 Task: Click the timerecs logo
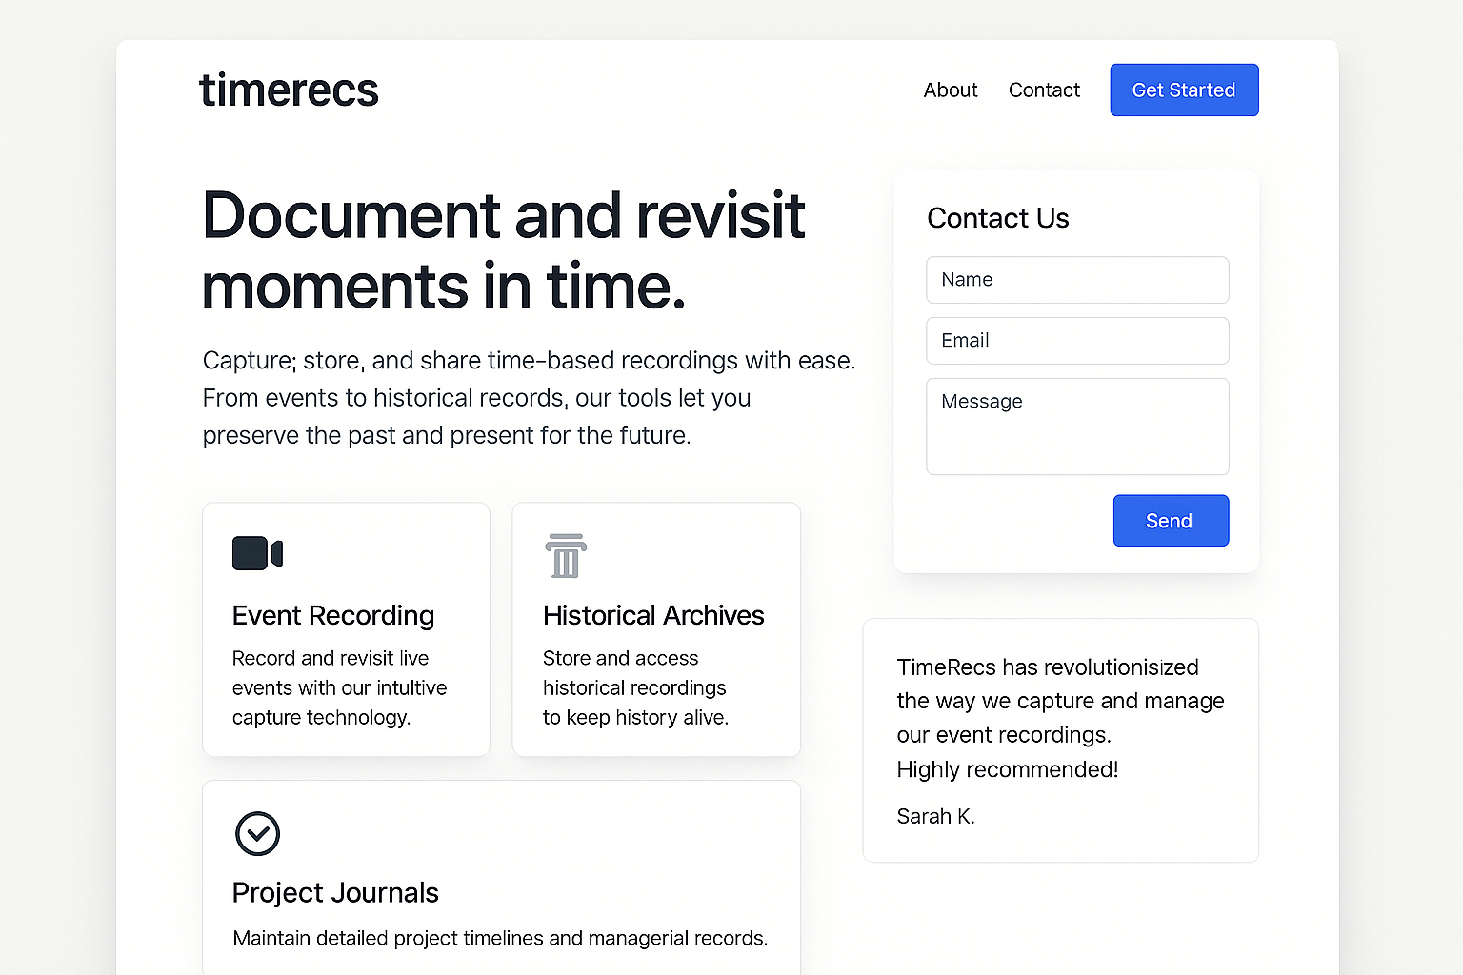289,90
